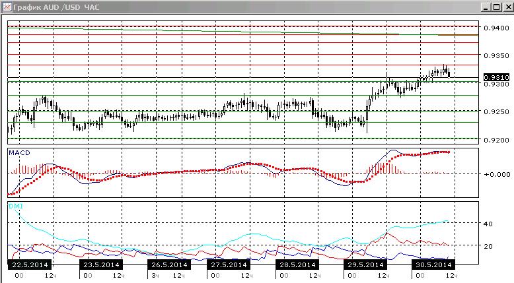Click the 0.9200 price axis label
Image resolution: width=514 pixels, height=283 pixels.
[x=496, y=140]
